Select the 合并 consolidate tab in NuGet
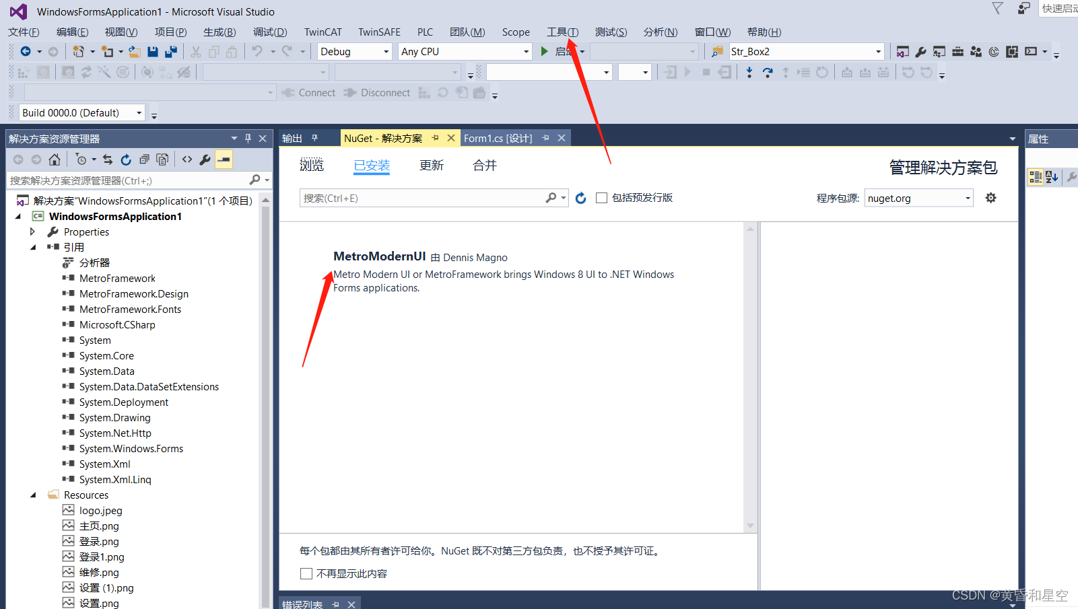 [x=485, y=166]
